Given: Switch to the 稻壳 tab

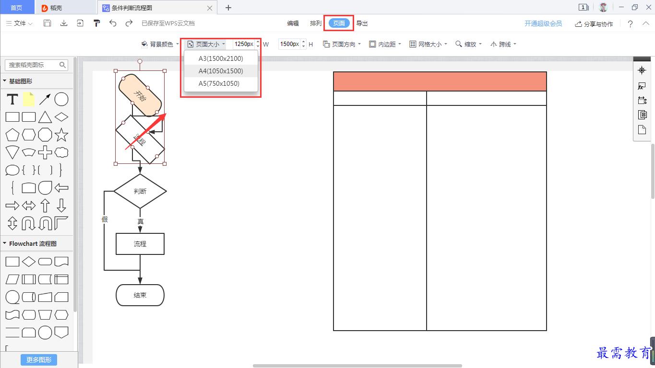Looking at the screenshot, I should click(x=66, y=8).
